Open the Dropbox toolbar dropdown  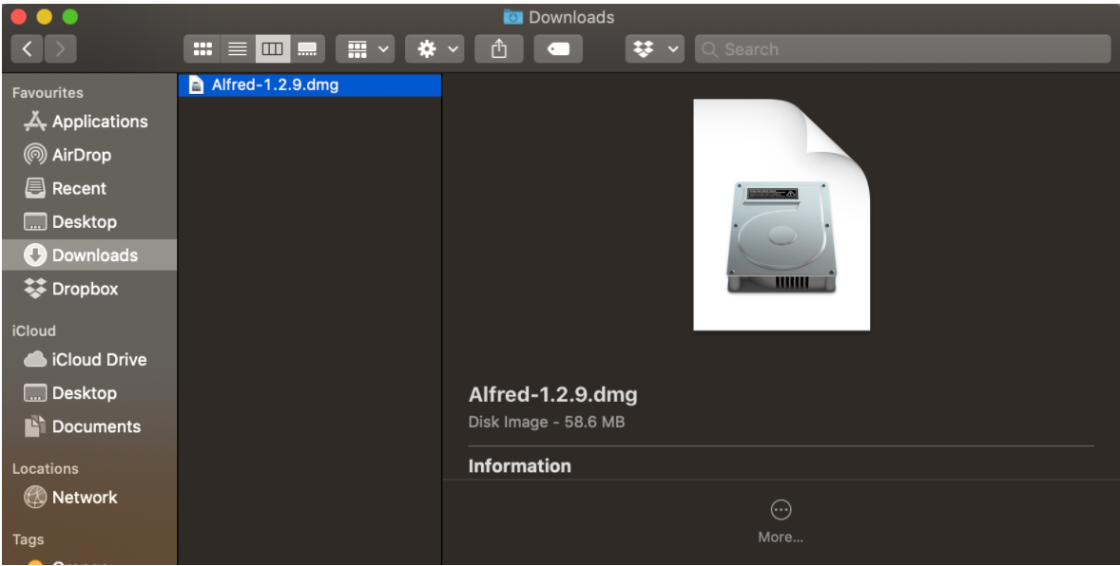click(654, 48)
